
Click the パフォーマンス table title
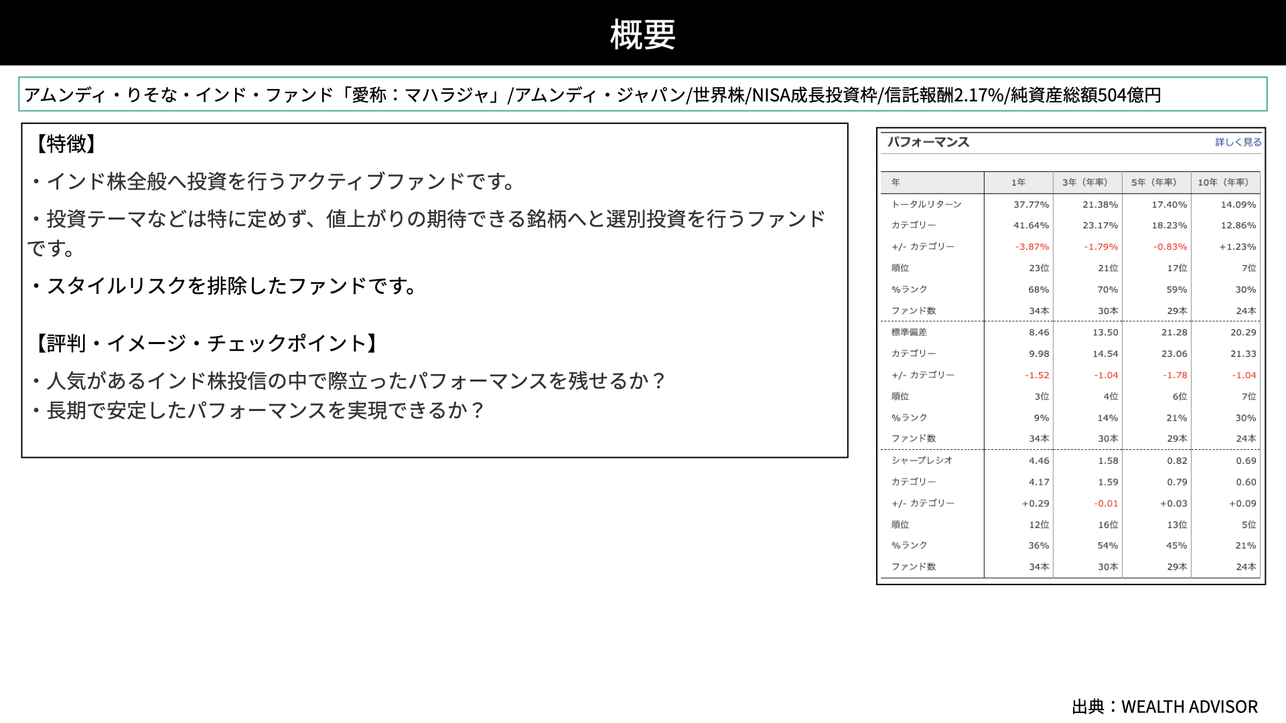(928, 142)
